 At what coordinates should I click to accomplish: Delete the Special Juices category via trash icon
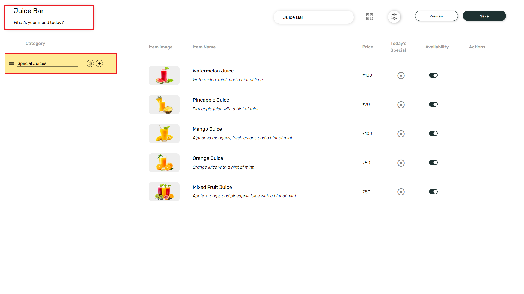90,63
